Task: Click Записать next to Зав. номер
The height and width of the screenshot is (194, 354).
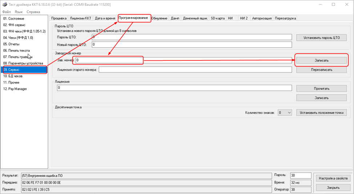Action: pyautogui.click(x=321, y=60)
